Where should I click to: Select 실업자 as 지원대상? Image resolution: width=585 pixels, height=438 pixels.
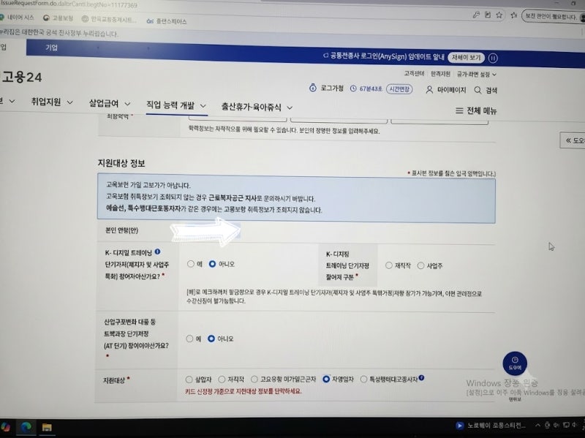(x=189, y=380)
